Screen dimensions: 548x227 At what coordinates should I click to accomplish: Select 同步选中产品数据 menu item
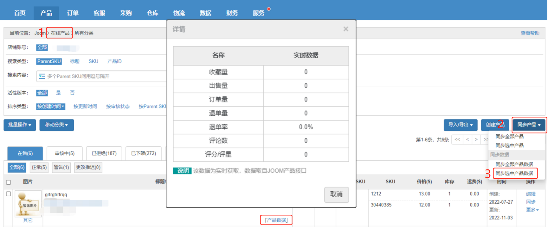(x=514, y=173)
